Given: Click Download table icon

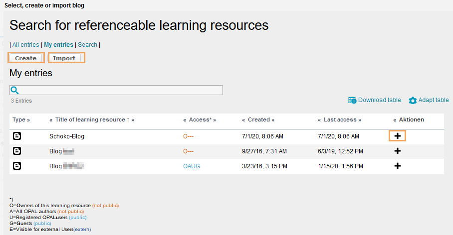Looking at the screenshot, I should [352, 100].
